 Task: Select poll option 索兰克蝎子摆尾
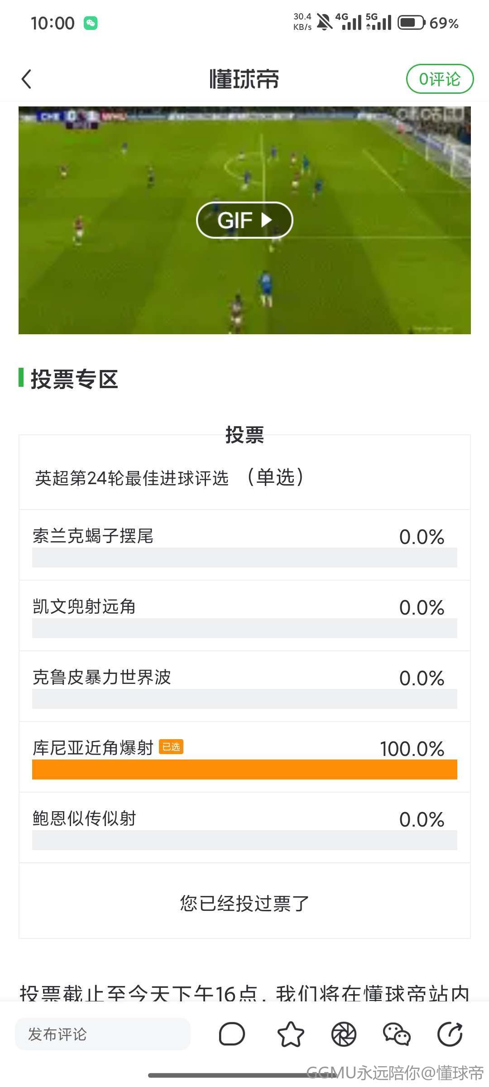point(244,546)
